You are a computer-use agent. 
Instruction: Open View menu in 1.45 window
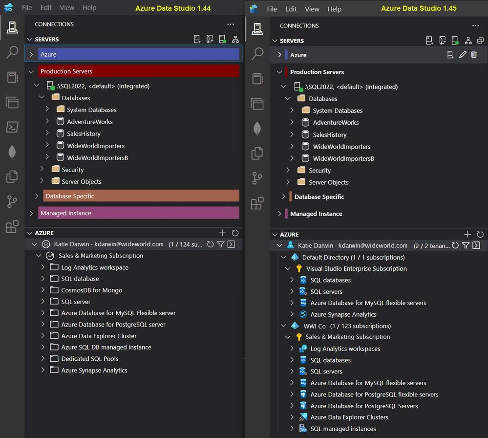312,9
